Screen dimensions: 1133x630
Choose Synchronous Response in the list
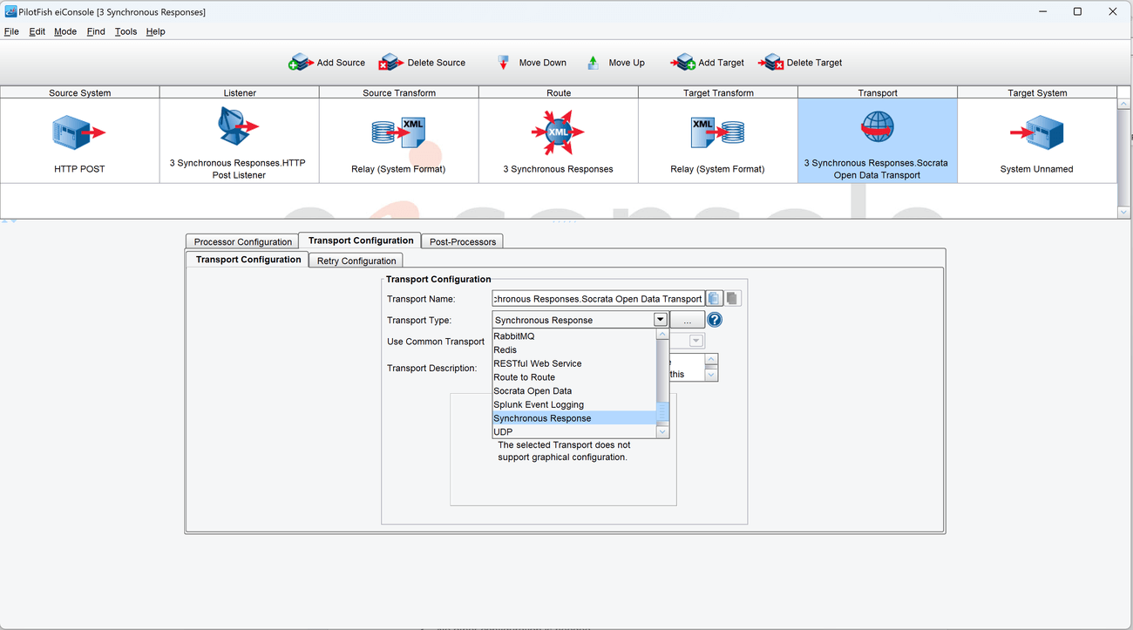click(x=573, y=418)
